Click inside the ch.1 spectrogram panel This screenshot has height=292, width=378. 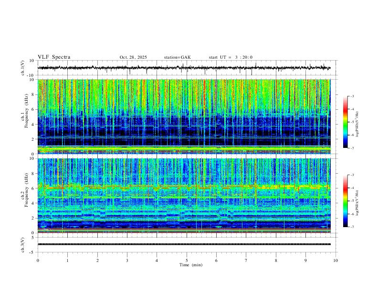(184, 116)
